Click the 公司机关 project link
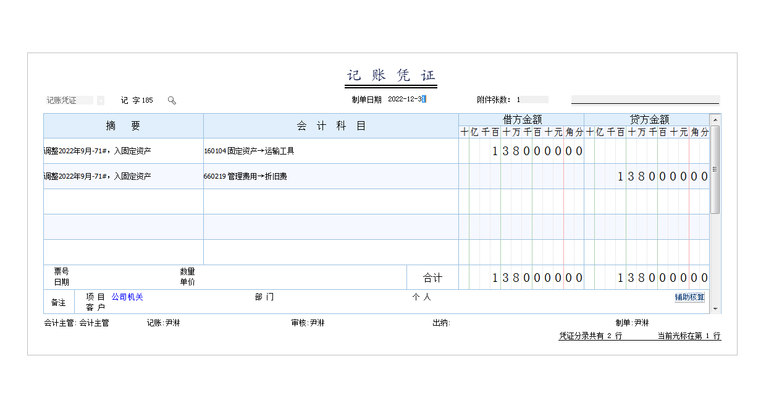Viewport: 774px width, 416px height. pyautogui.click(x=127, y=297)
